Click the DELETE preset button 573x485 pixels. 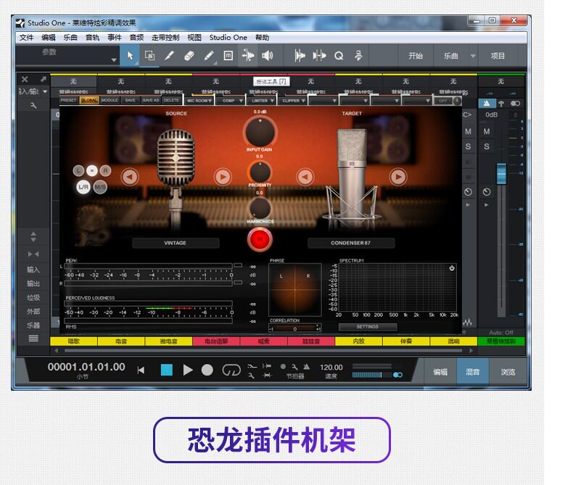click(171, 100)
